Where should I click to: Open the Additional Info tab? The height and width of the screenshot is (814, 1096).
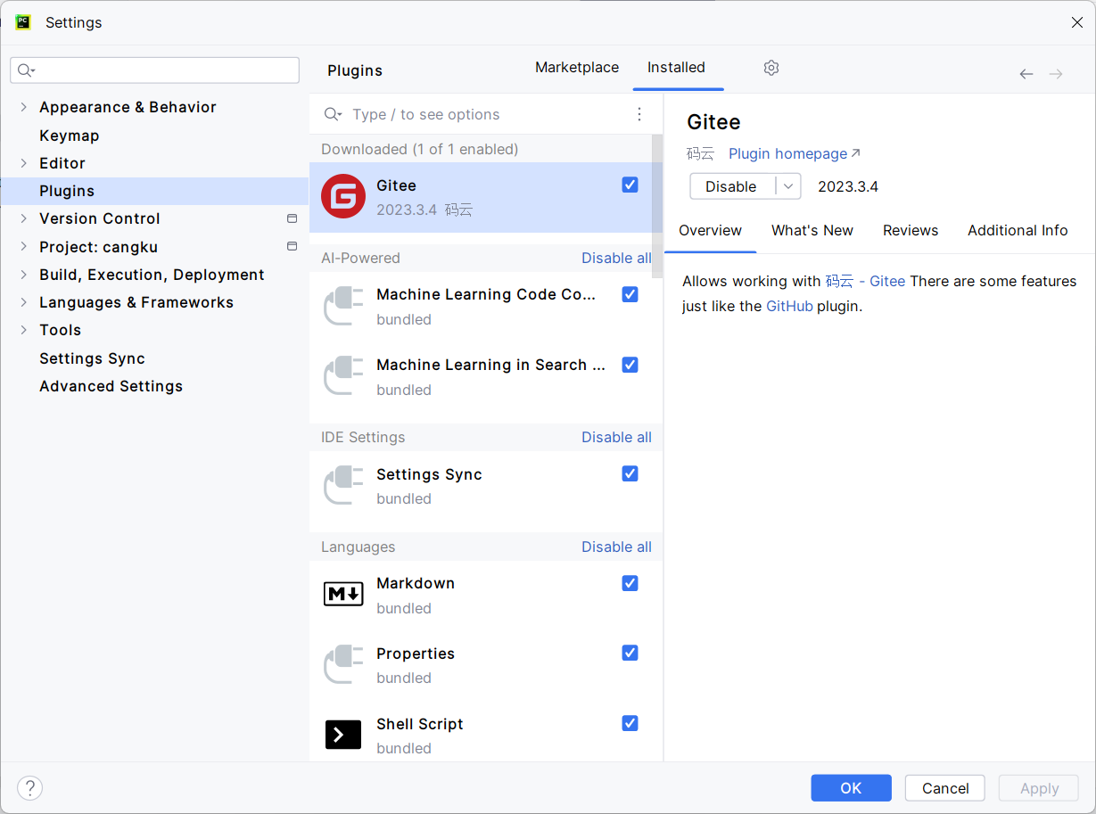(x=1018, y=230)
